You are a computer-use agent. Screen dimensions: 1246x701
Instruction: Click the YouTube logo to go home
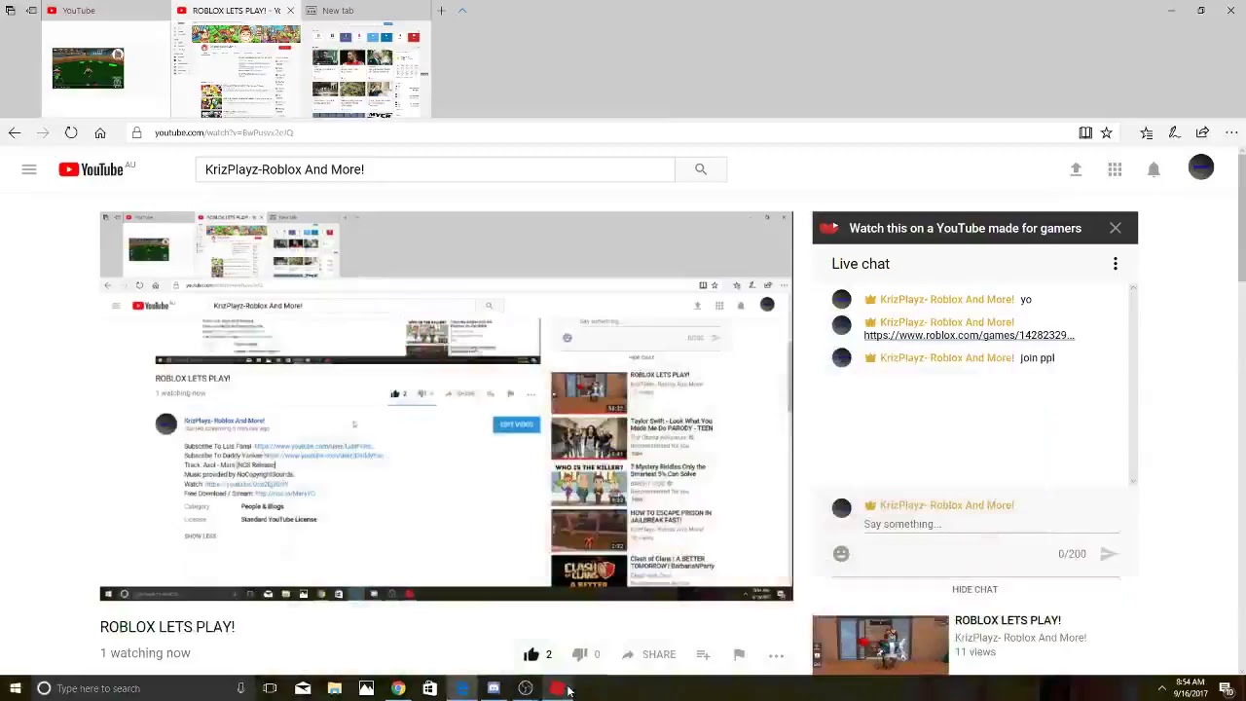(x=91, y=169)
